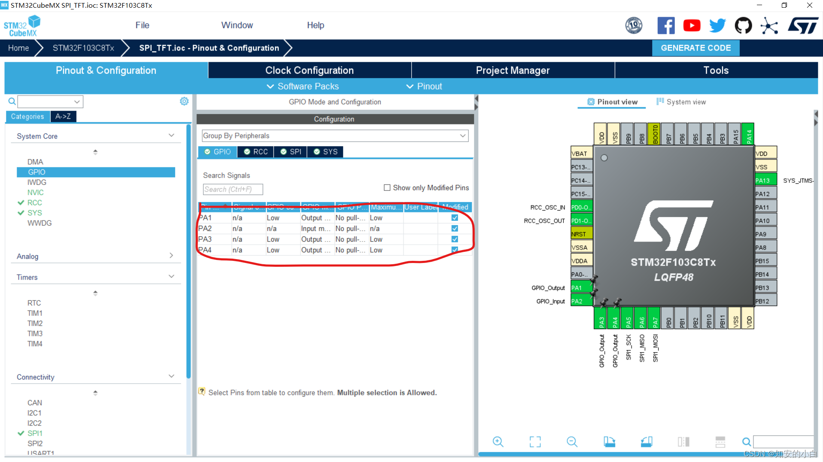Click the STM32F103C8Tx breadcrumb

83,48
